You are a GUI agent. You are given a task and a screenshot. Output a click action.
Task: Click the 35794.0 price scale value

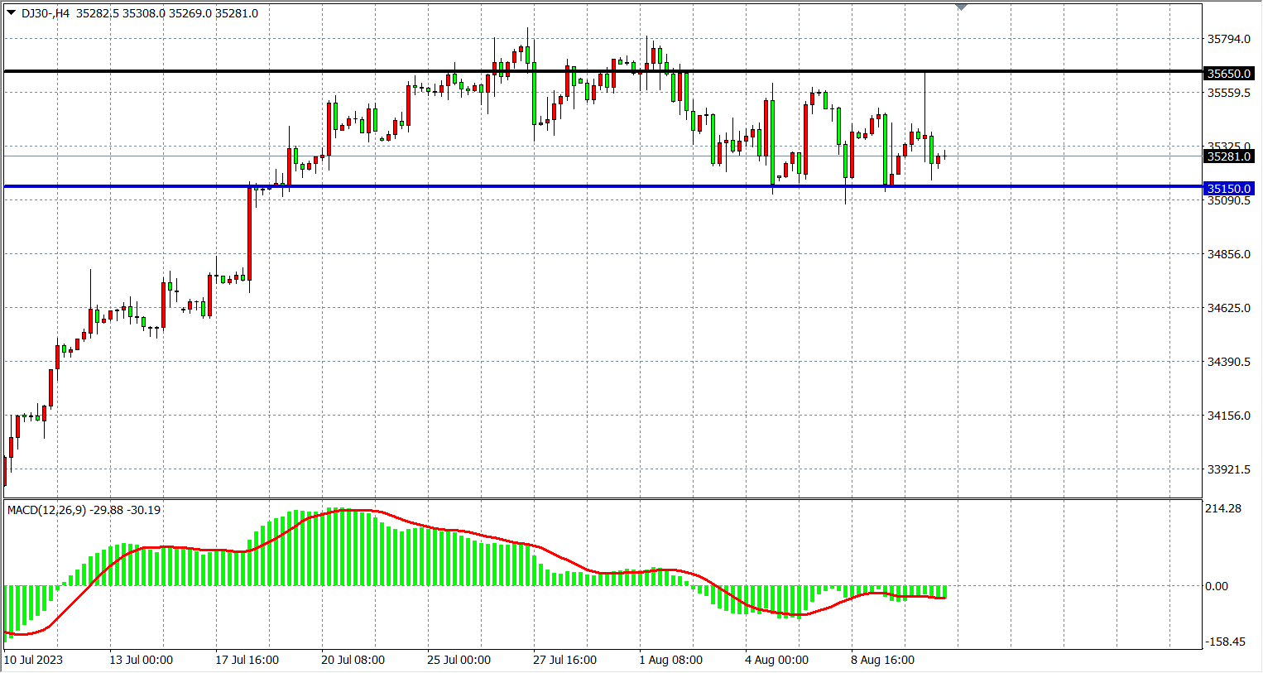coord(1228,39)
